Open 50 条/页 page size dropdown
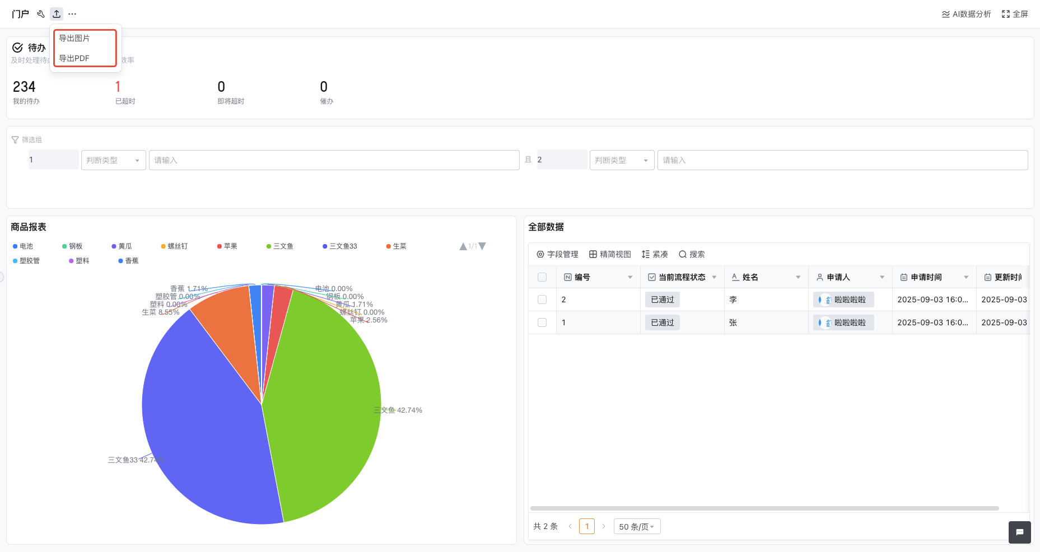The image size is (1040, 552). pyautogui.click(x=637, y=526)
